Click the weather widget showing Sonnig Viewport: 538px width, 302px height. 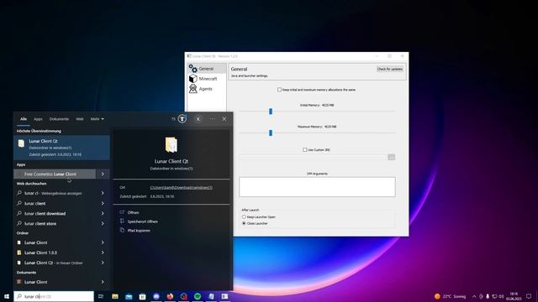click(450, 296)
